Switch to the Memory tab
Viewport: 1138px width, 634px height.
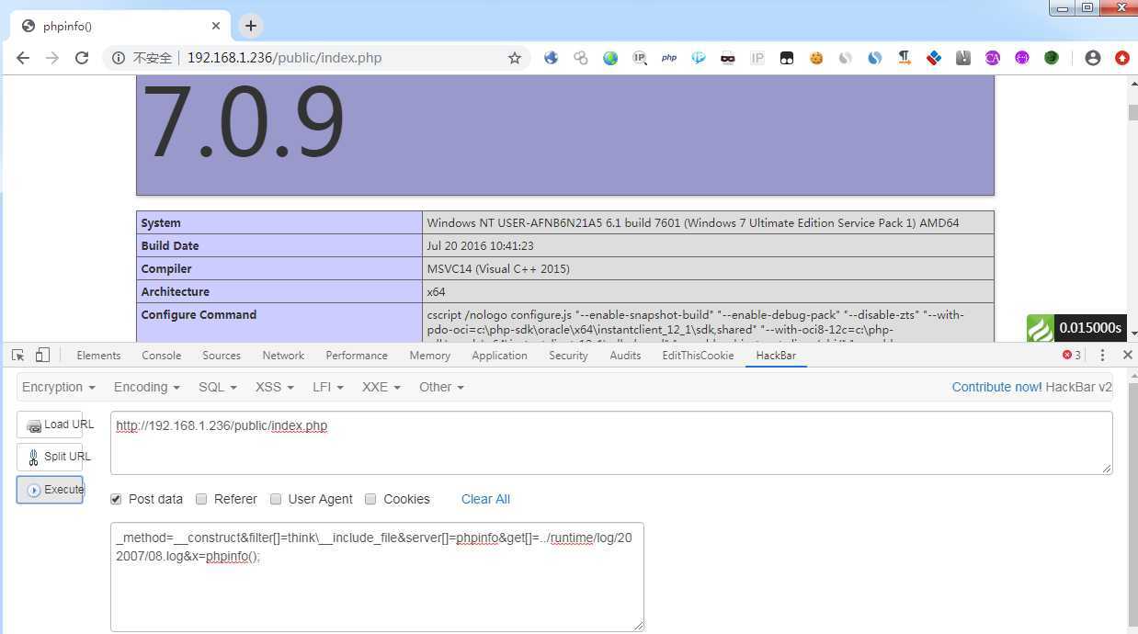pos(430,356)
